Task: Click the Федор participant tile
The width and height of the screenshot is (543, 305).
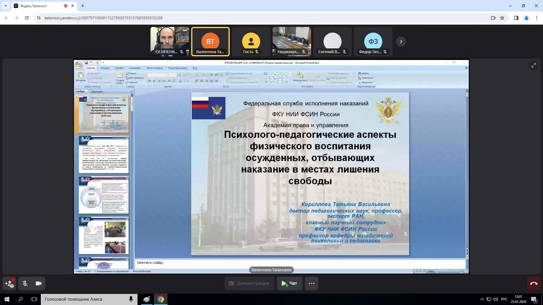Action: (x=373, y=41)
